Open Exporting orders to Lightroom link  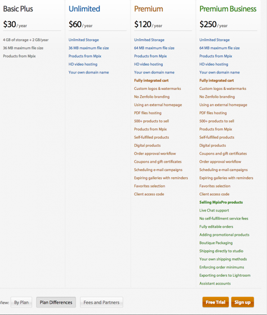(225, 275)
